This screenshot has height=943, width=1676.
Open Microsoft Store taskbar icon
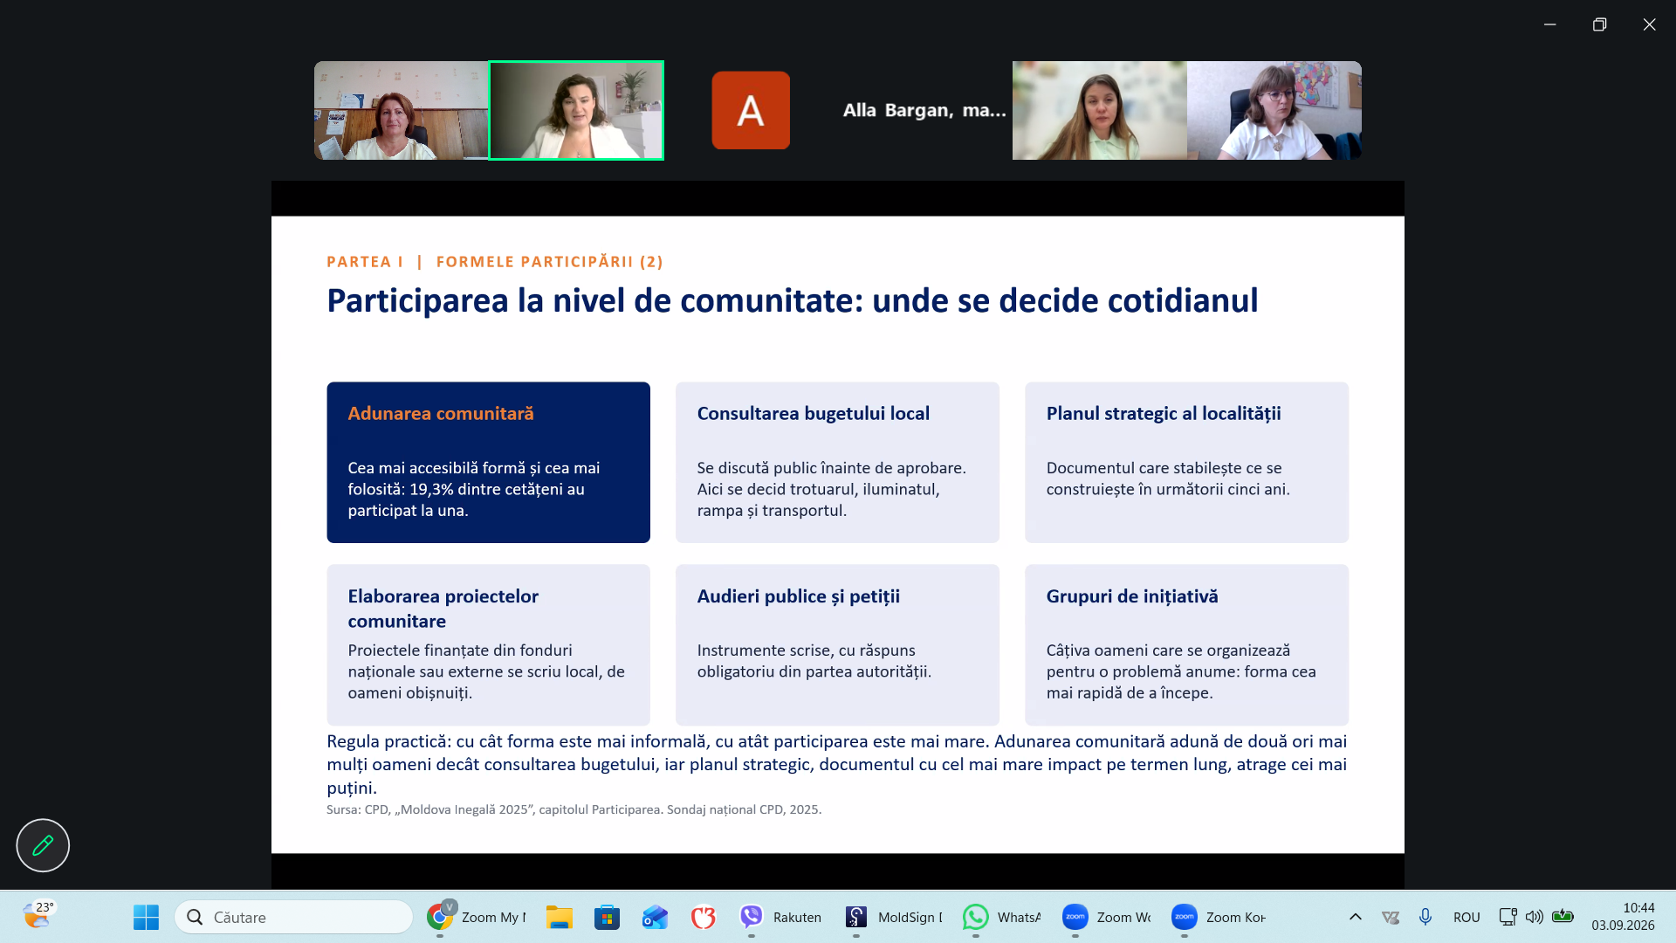(x=607, y=917)
